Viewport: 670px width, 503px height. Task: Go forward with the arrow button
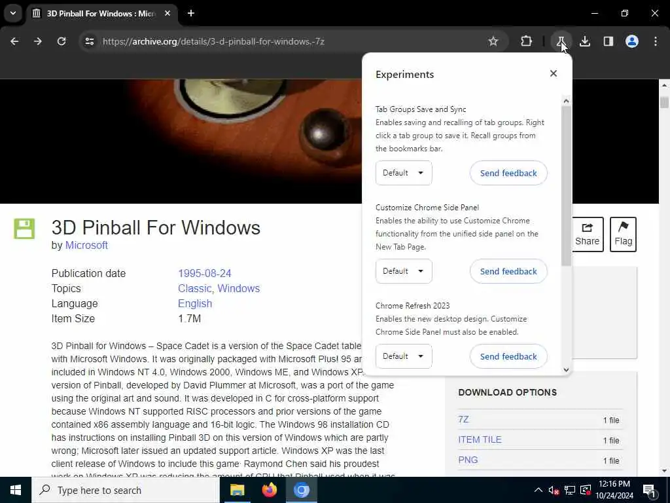[x=38, y=41]
